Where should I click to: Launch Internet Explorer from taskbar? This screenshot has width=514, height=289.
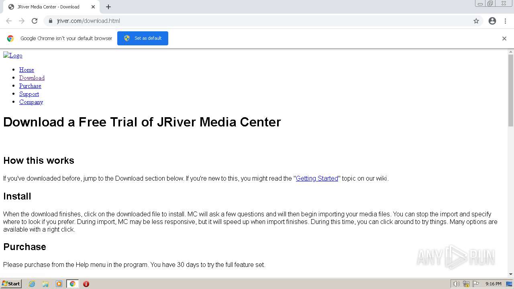[x=32, y=284]
